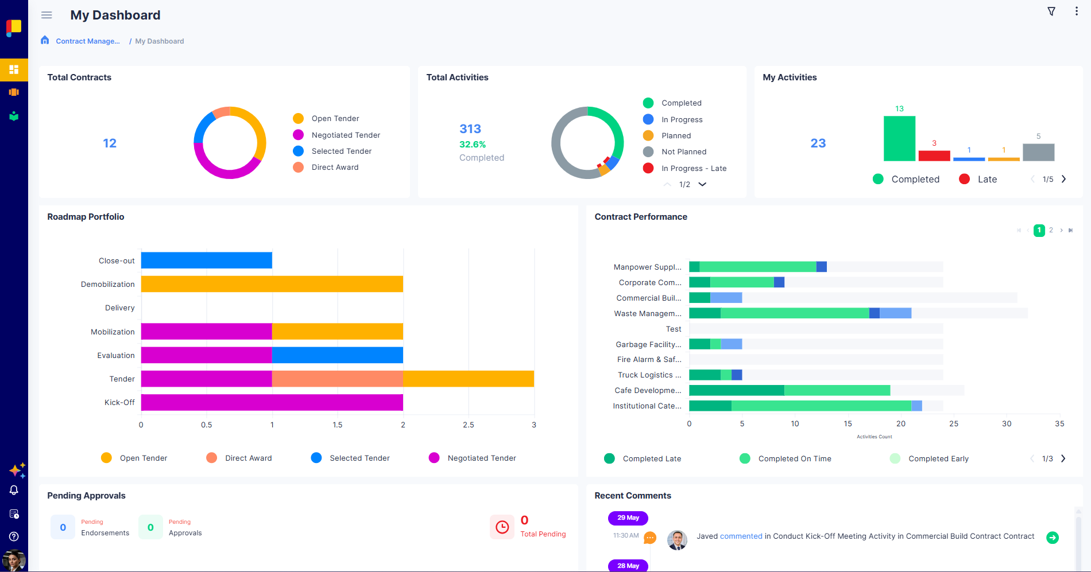Advance My Activities legend to next page

(1063, 179)
